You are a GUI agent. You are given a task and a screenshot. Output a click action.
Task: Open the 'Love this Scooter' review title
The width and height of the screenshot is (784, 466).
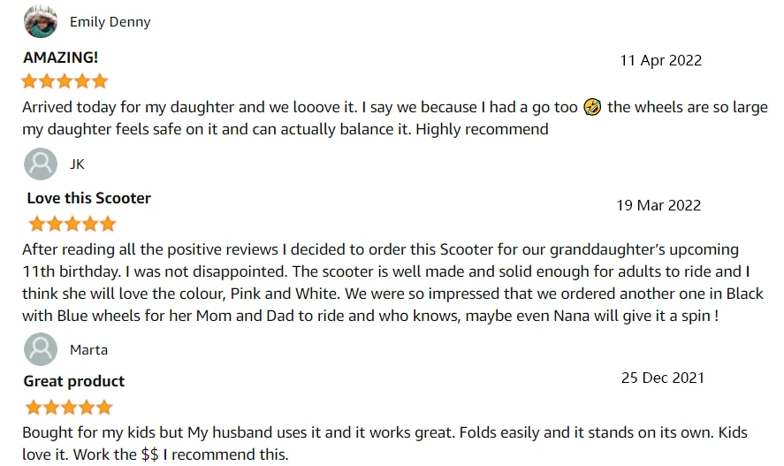(88, 198)
